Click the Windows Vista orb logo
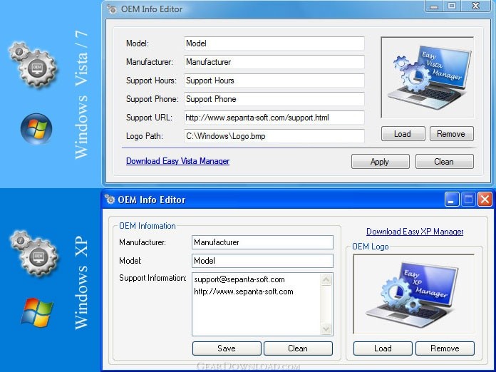Viewport: 496px width, 372px height. 36,128
